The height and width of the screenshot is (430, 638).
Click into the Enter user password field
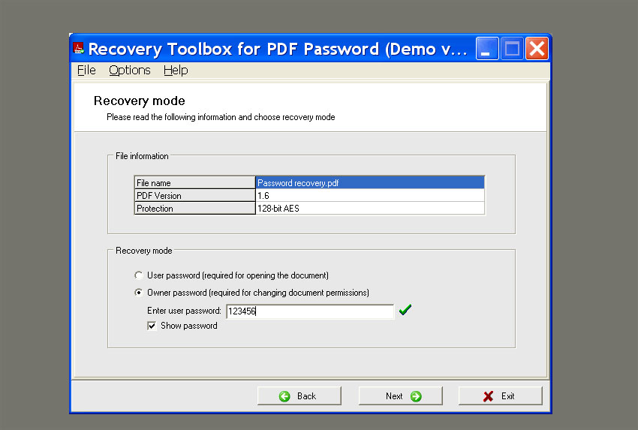(x=308, y=311)
